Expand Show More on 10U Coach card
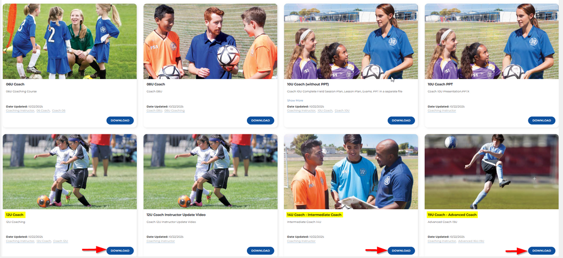Viewport: 563px width, 258px height. click(x=295, y=100)
